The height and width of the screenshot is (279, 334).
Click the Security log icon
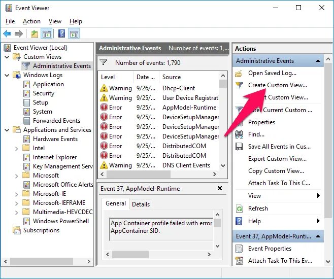pyautogui.click(x=26, y=93)
